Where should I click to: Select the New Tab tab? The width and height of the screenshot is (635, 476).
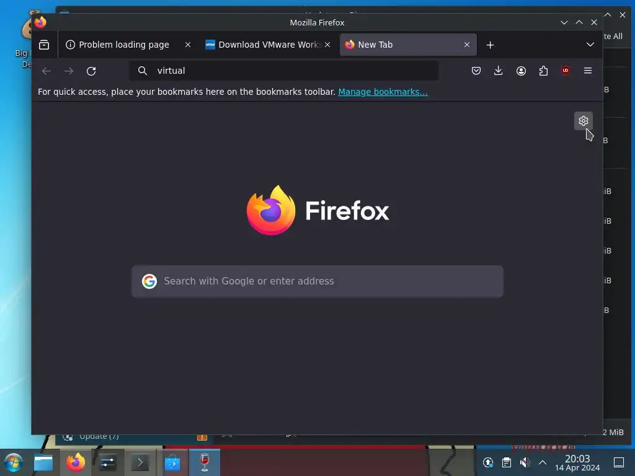pos(408,45)
